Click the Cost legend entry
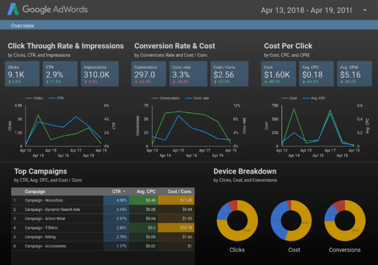The image size is (378, 265). pos(289,98)
